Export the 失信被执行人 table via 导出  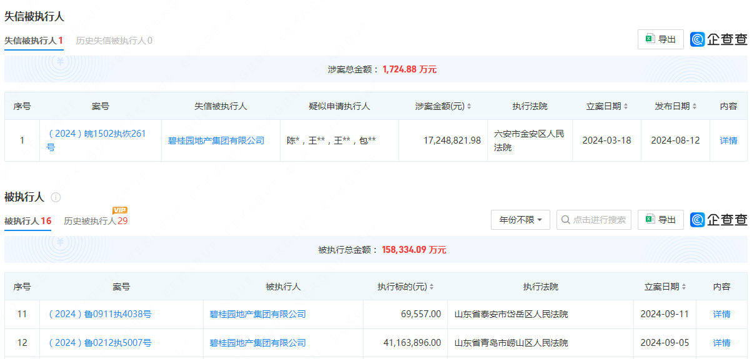click(661, 39)
